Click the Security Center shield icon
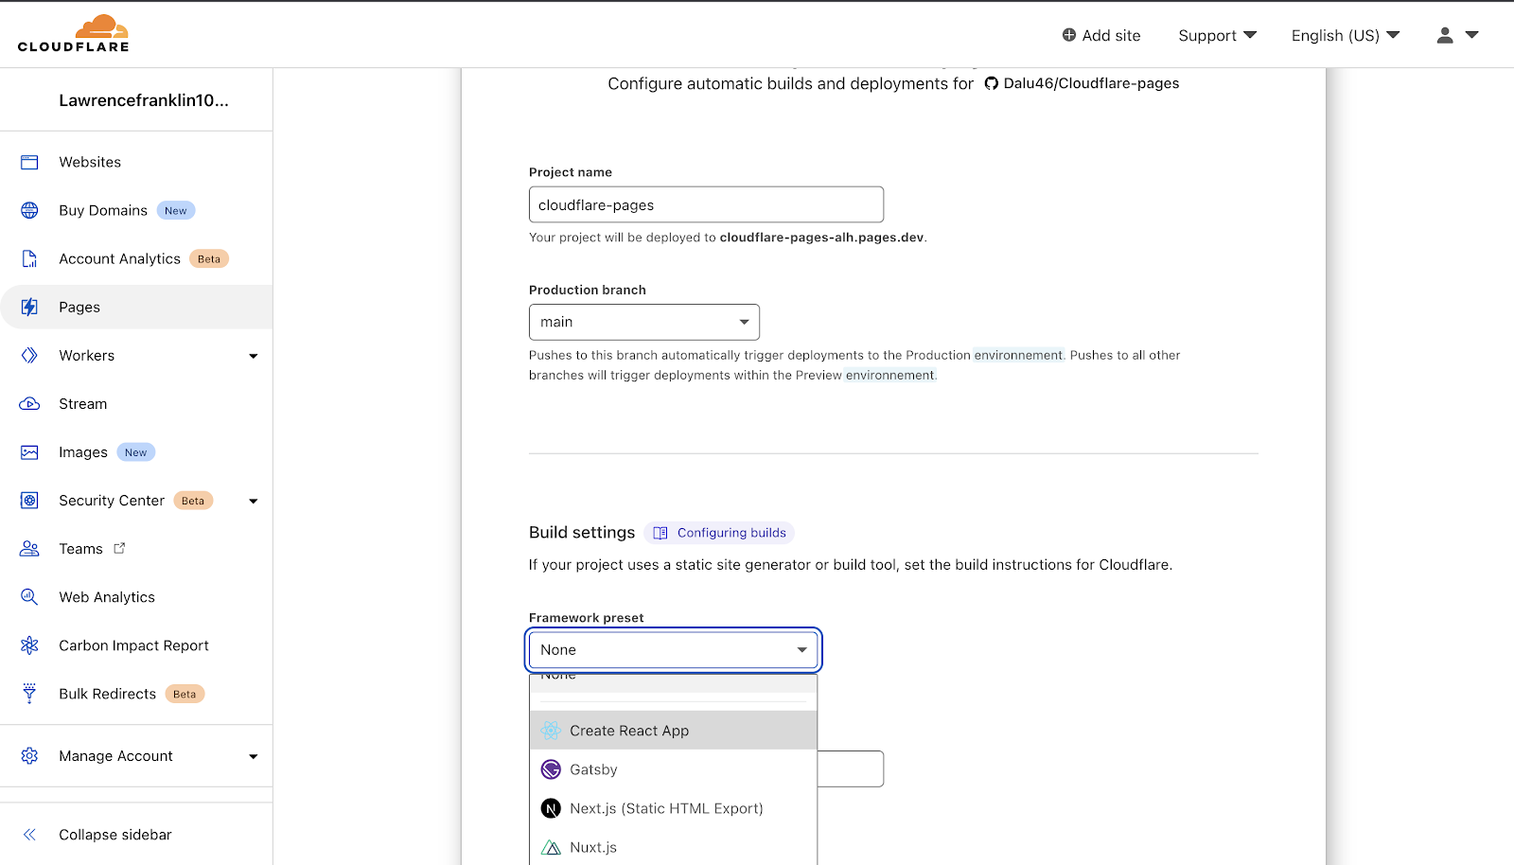1514x865 pixels. [x=29, y=501]
